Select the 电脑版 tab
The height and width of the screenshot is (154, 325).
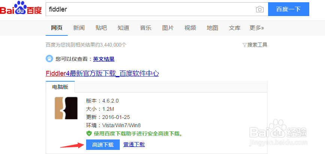point(60,87)
